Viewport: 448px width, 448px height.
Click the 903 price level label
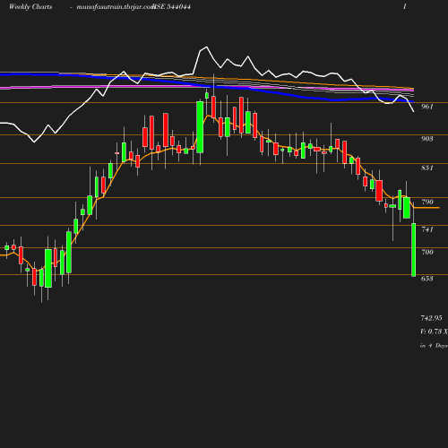426,139
